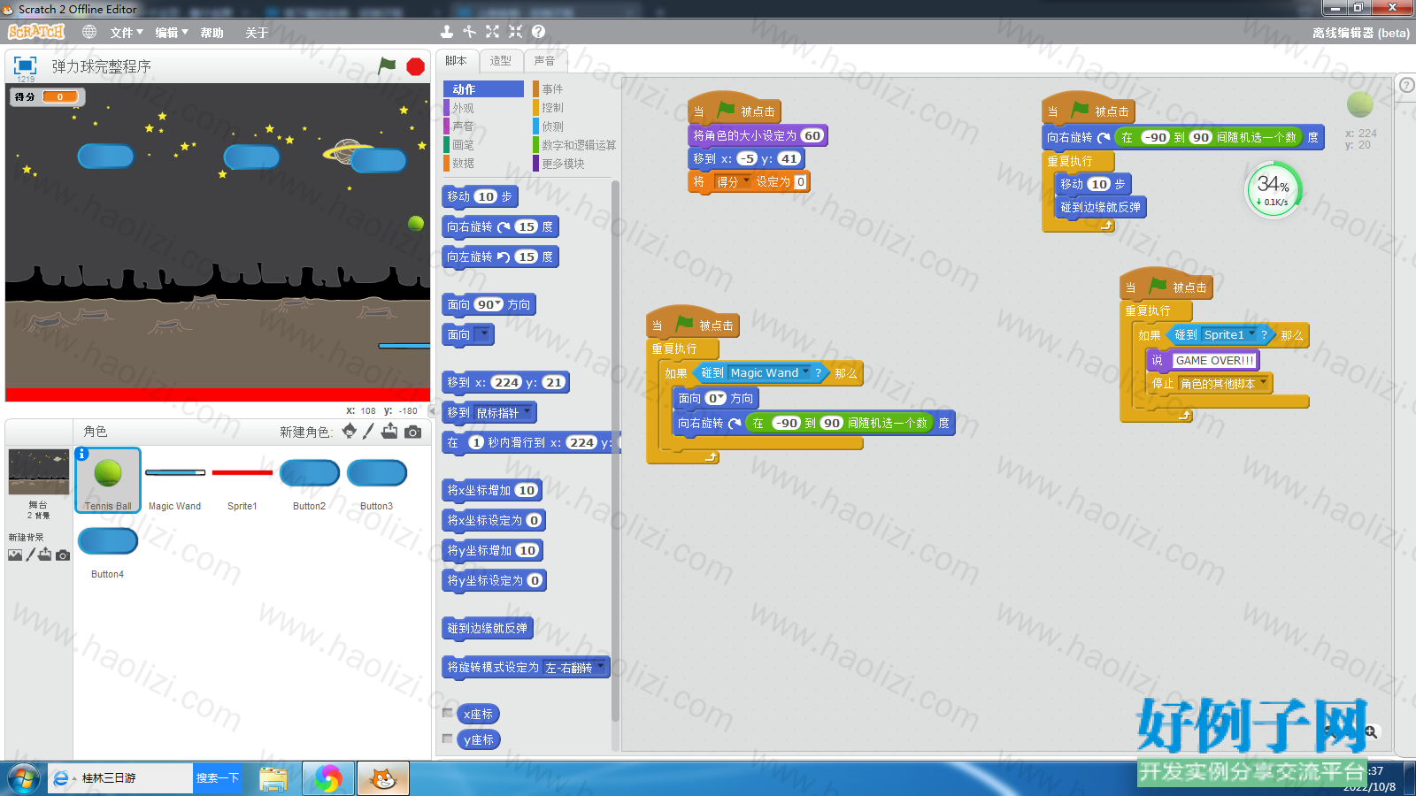The width and height of the screenshot is (1416, 796).
Task: Select the 动作 block category
Action: 483,89
